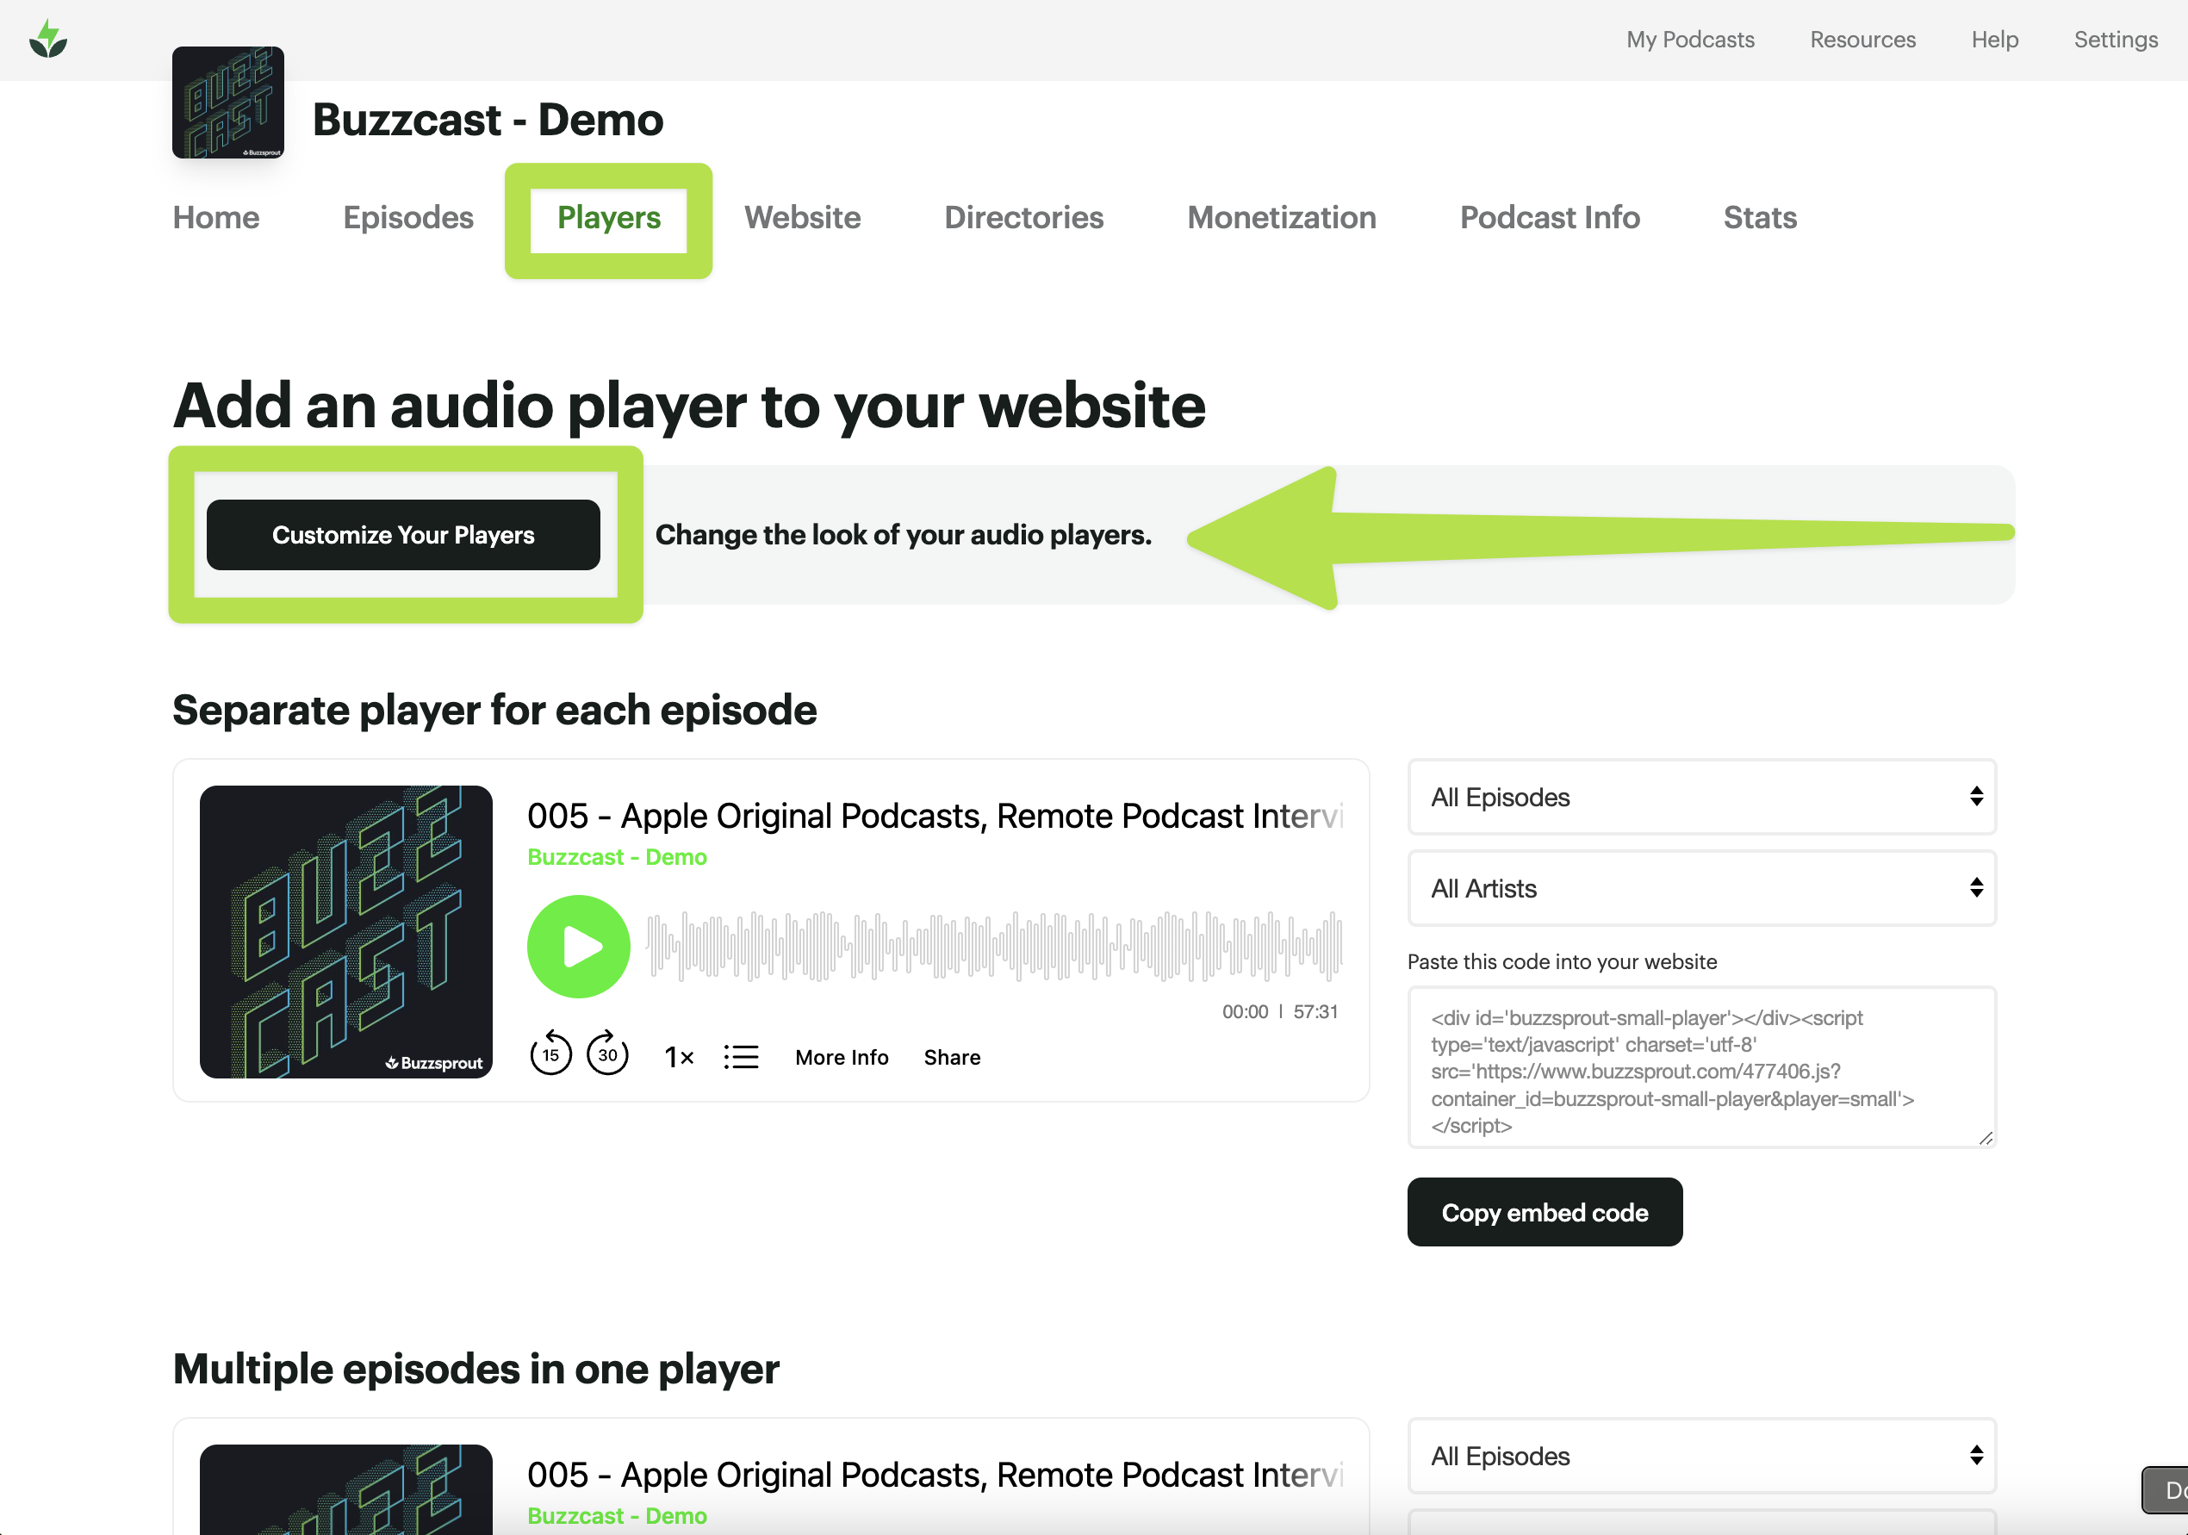
Task: Seek within the episode waveform
Action: coord(994,946)
